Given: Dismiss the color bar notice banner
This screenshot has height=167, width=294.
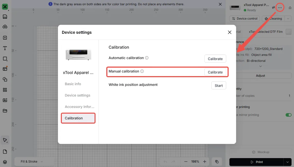Looking at the screenshot, I should (x=220, y=4).
